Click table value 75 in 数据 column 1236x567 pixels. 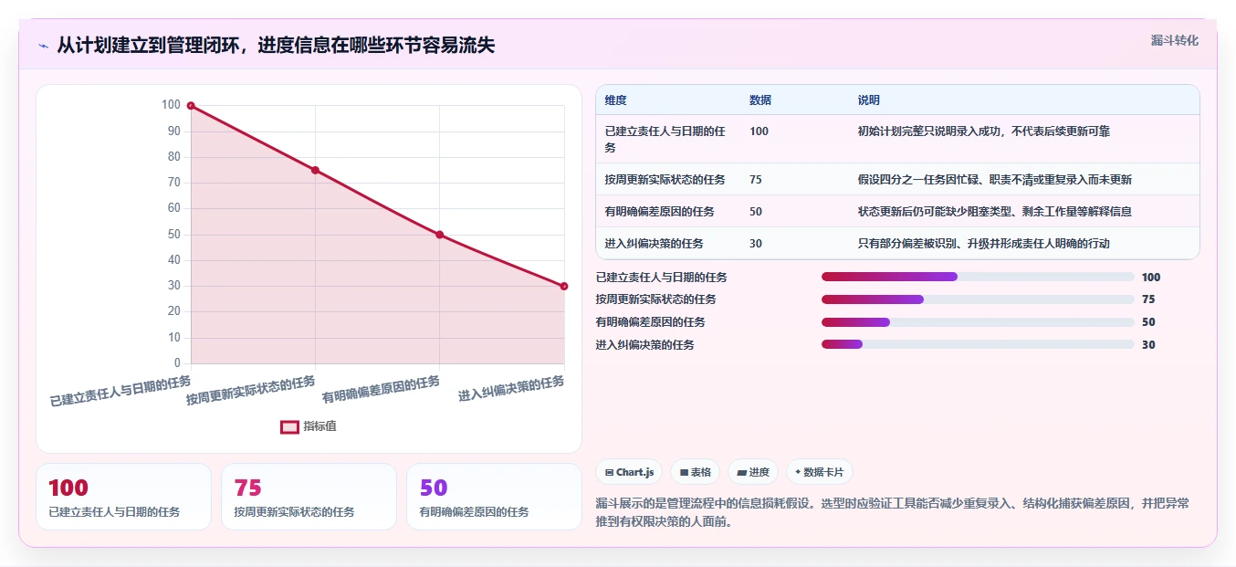pos(756,179)
